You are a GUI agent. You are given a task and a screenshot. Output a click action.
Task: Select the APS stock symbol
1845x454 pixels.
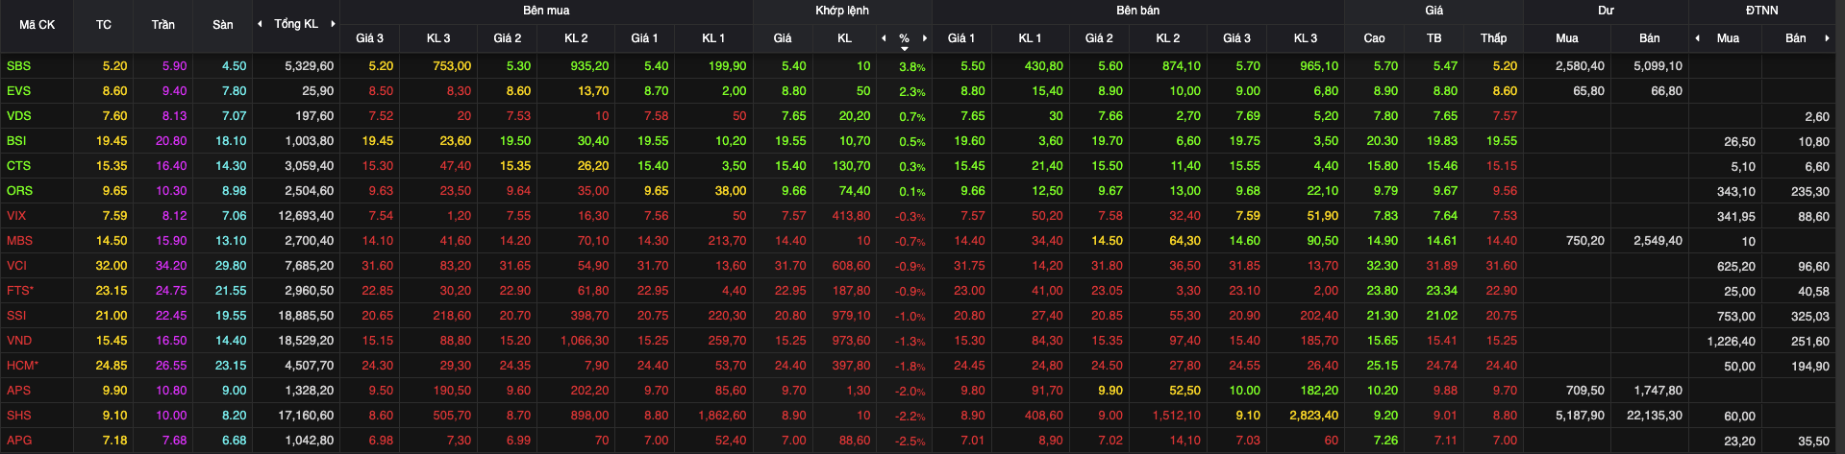[x=18, y=391]
